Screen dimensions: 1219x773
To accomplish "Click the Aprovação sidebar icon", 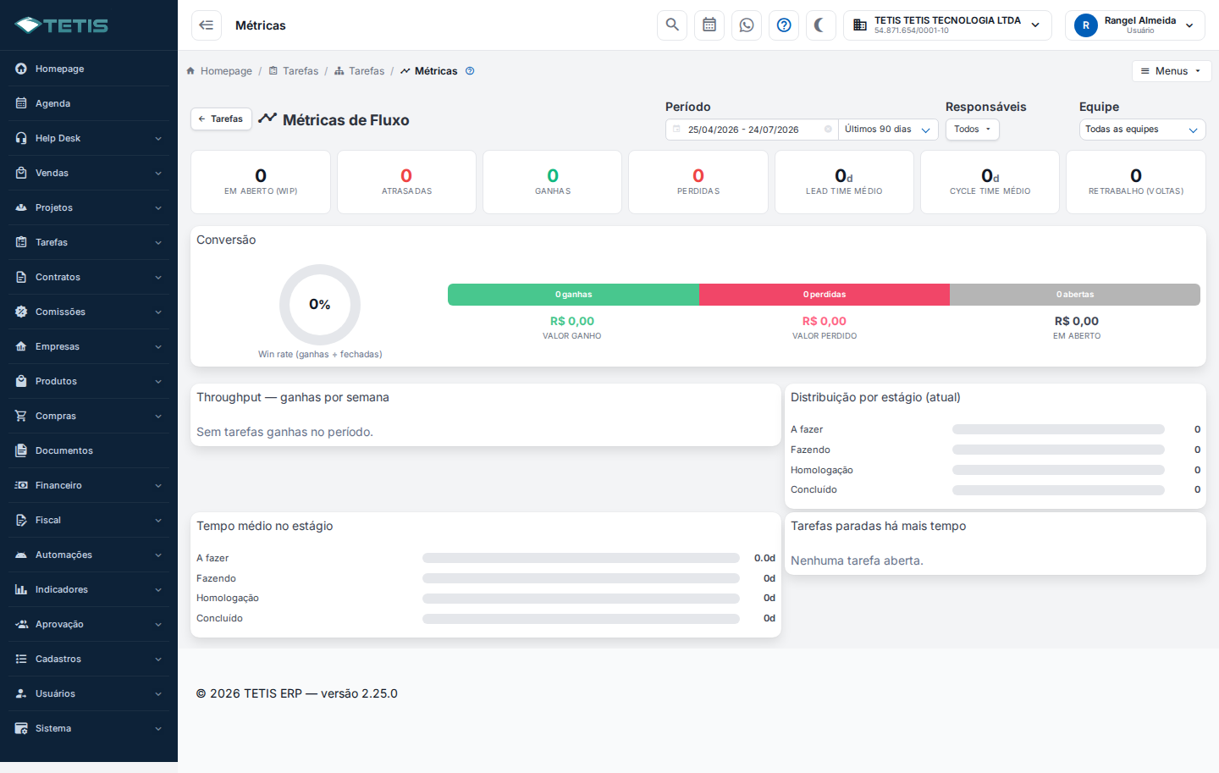I will click(x=21, y=624).
